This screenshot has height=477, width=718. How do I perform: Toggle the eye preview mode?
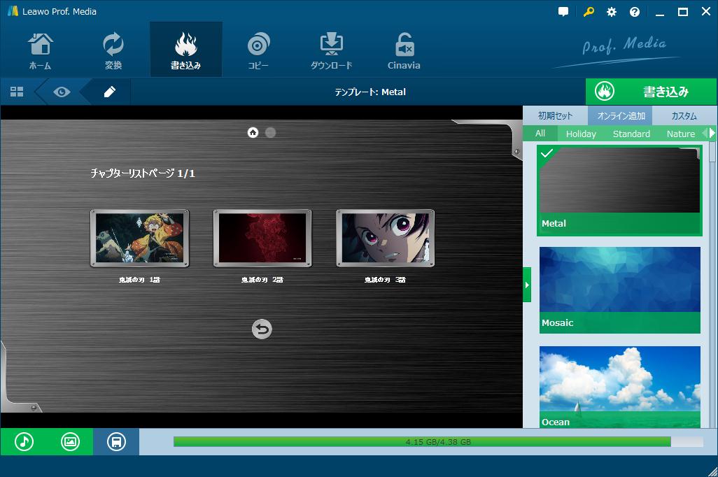pos(62,92)
